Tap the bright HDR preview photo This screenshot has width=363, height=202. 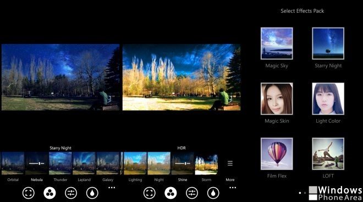[x=182, y=77]
